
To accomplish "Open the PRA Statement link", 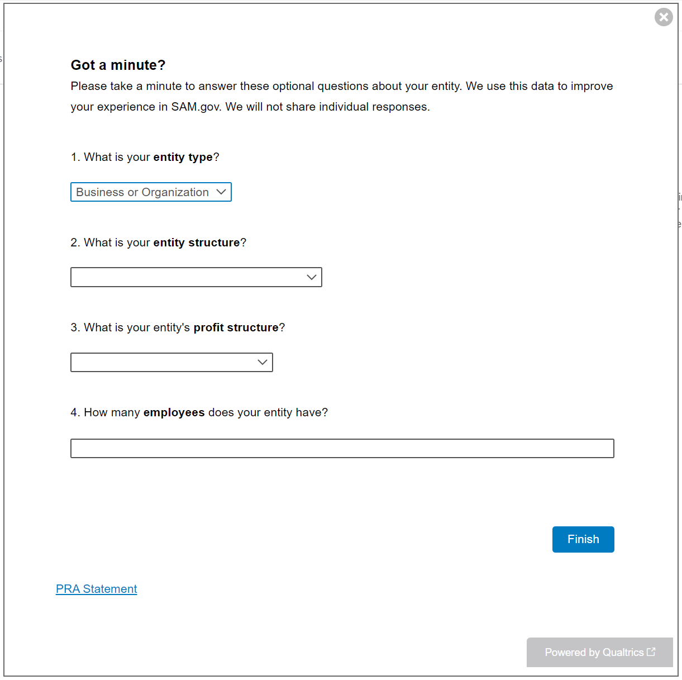I will (x=97, y=589).
